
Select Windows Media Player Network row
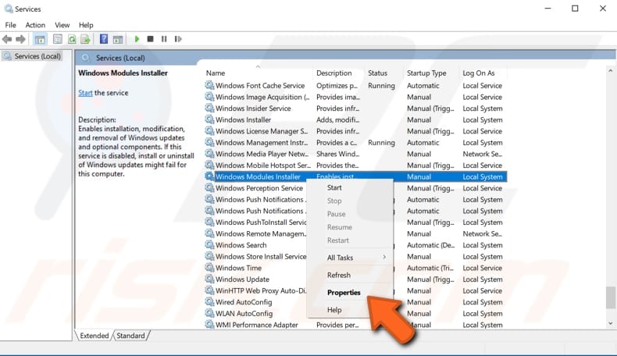tap(355, 154)
